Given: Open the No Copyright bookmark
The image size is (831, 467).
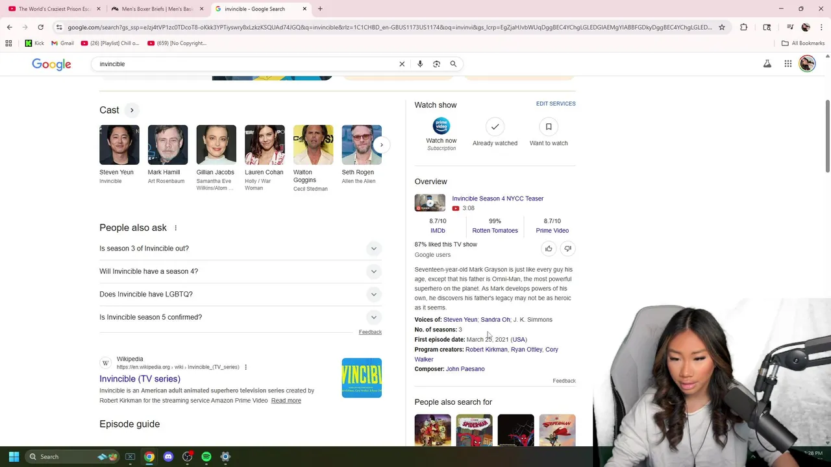Looking at the screenshot, I should coord(177,43).
